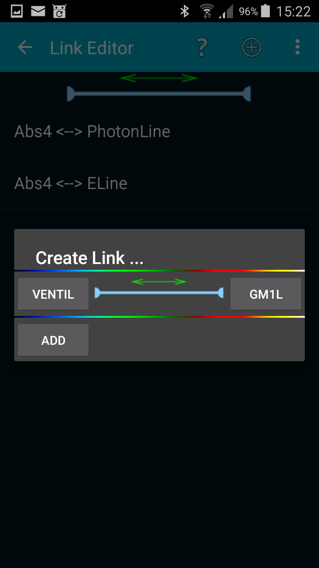Tap the calendar sync notification icon
This screenshot has width=319, height=568.
tap(59, 12)
